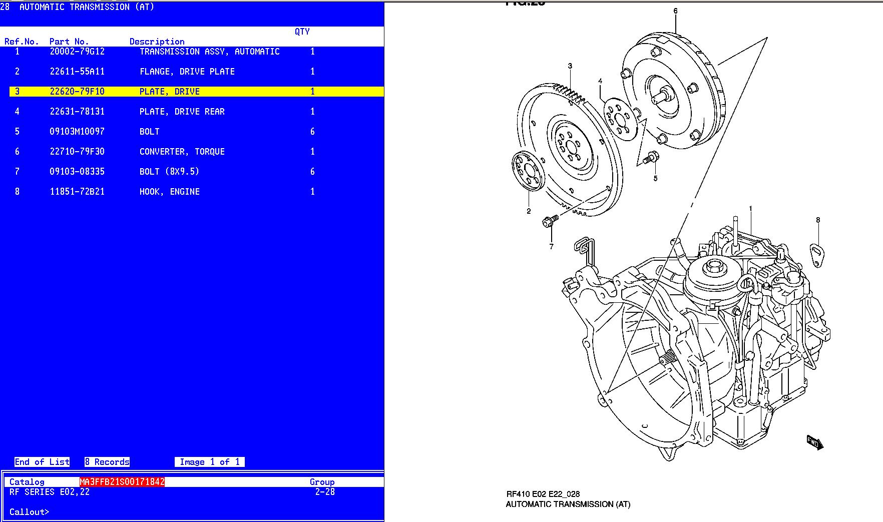Click the drive plate flange part 2
Screen dimensions: 883x522
pyautogui.click(x=528, y=172)
